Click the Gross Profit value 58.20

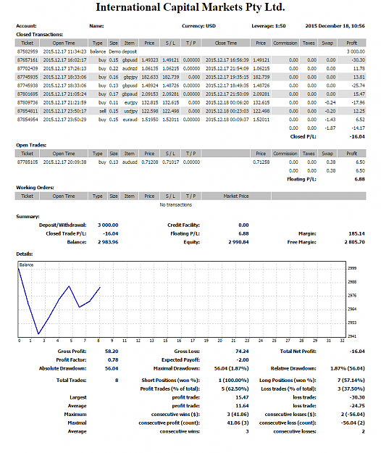tap(112, 352)
